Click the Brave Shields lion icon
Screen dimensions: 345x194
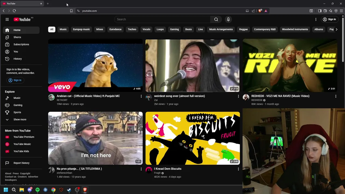coord(260,11)
